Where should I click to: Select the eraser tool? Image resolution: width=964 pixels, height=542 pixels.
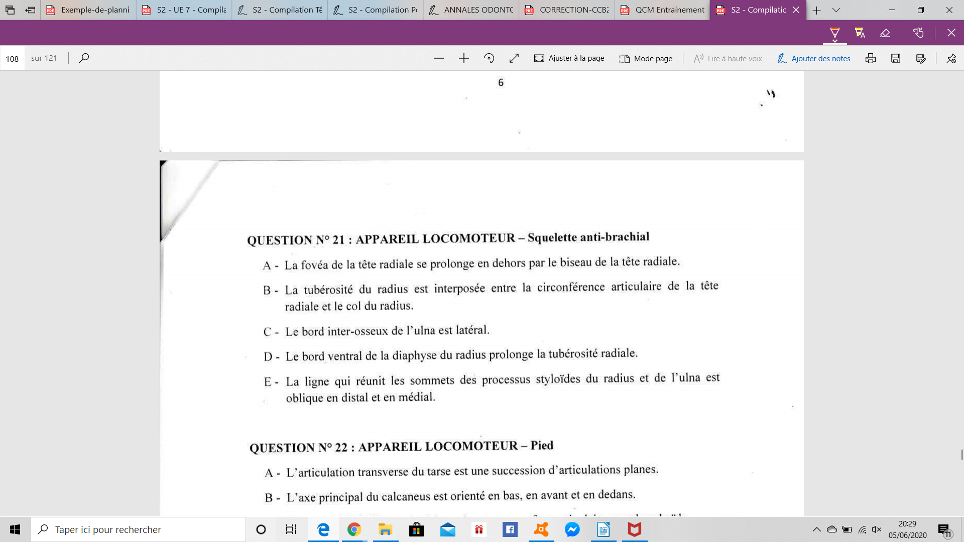pyautogui.click(x=885, y=33)
